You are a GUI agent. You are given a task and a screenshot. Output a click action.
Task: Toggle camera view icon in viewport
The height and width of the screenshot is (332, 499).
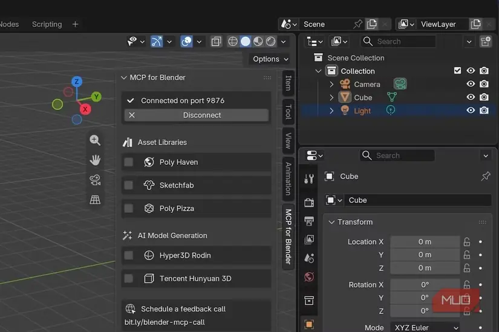tap(95, 180)
